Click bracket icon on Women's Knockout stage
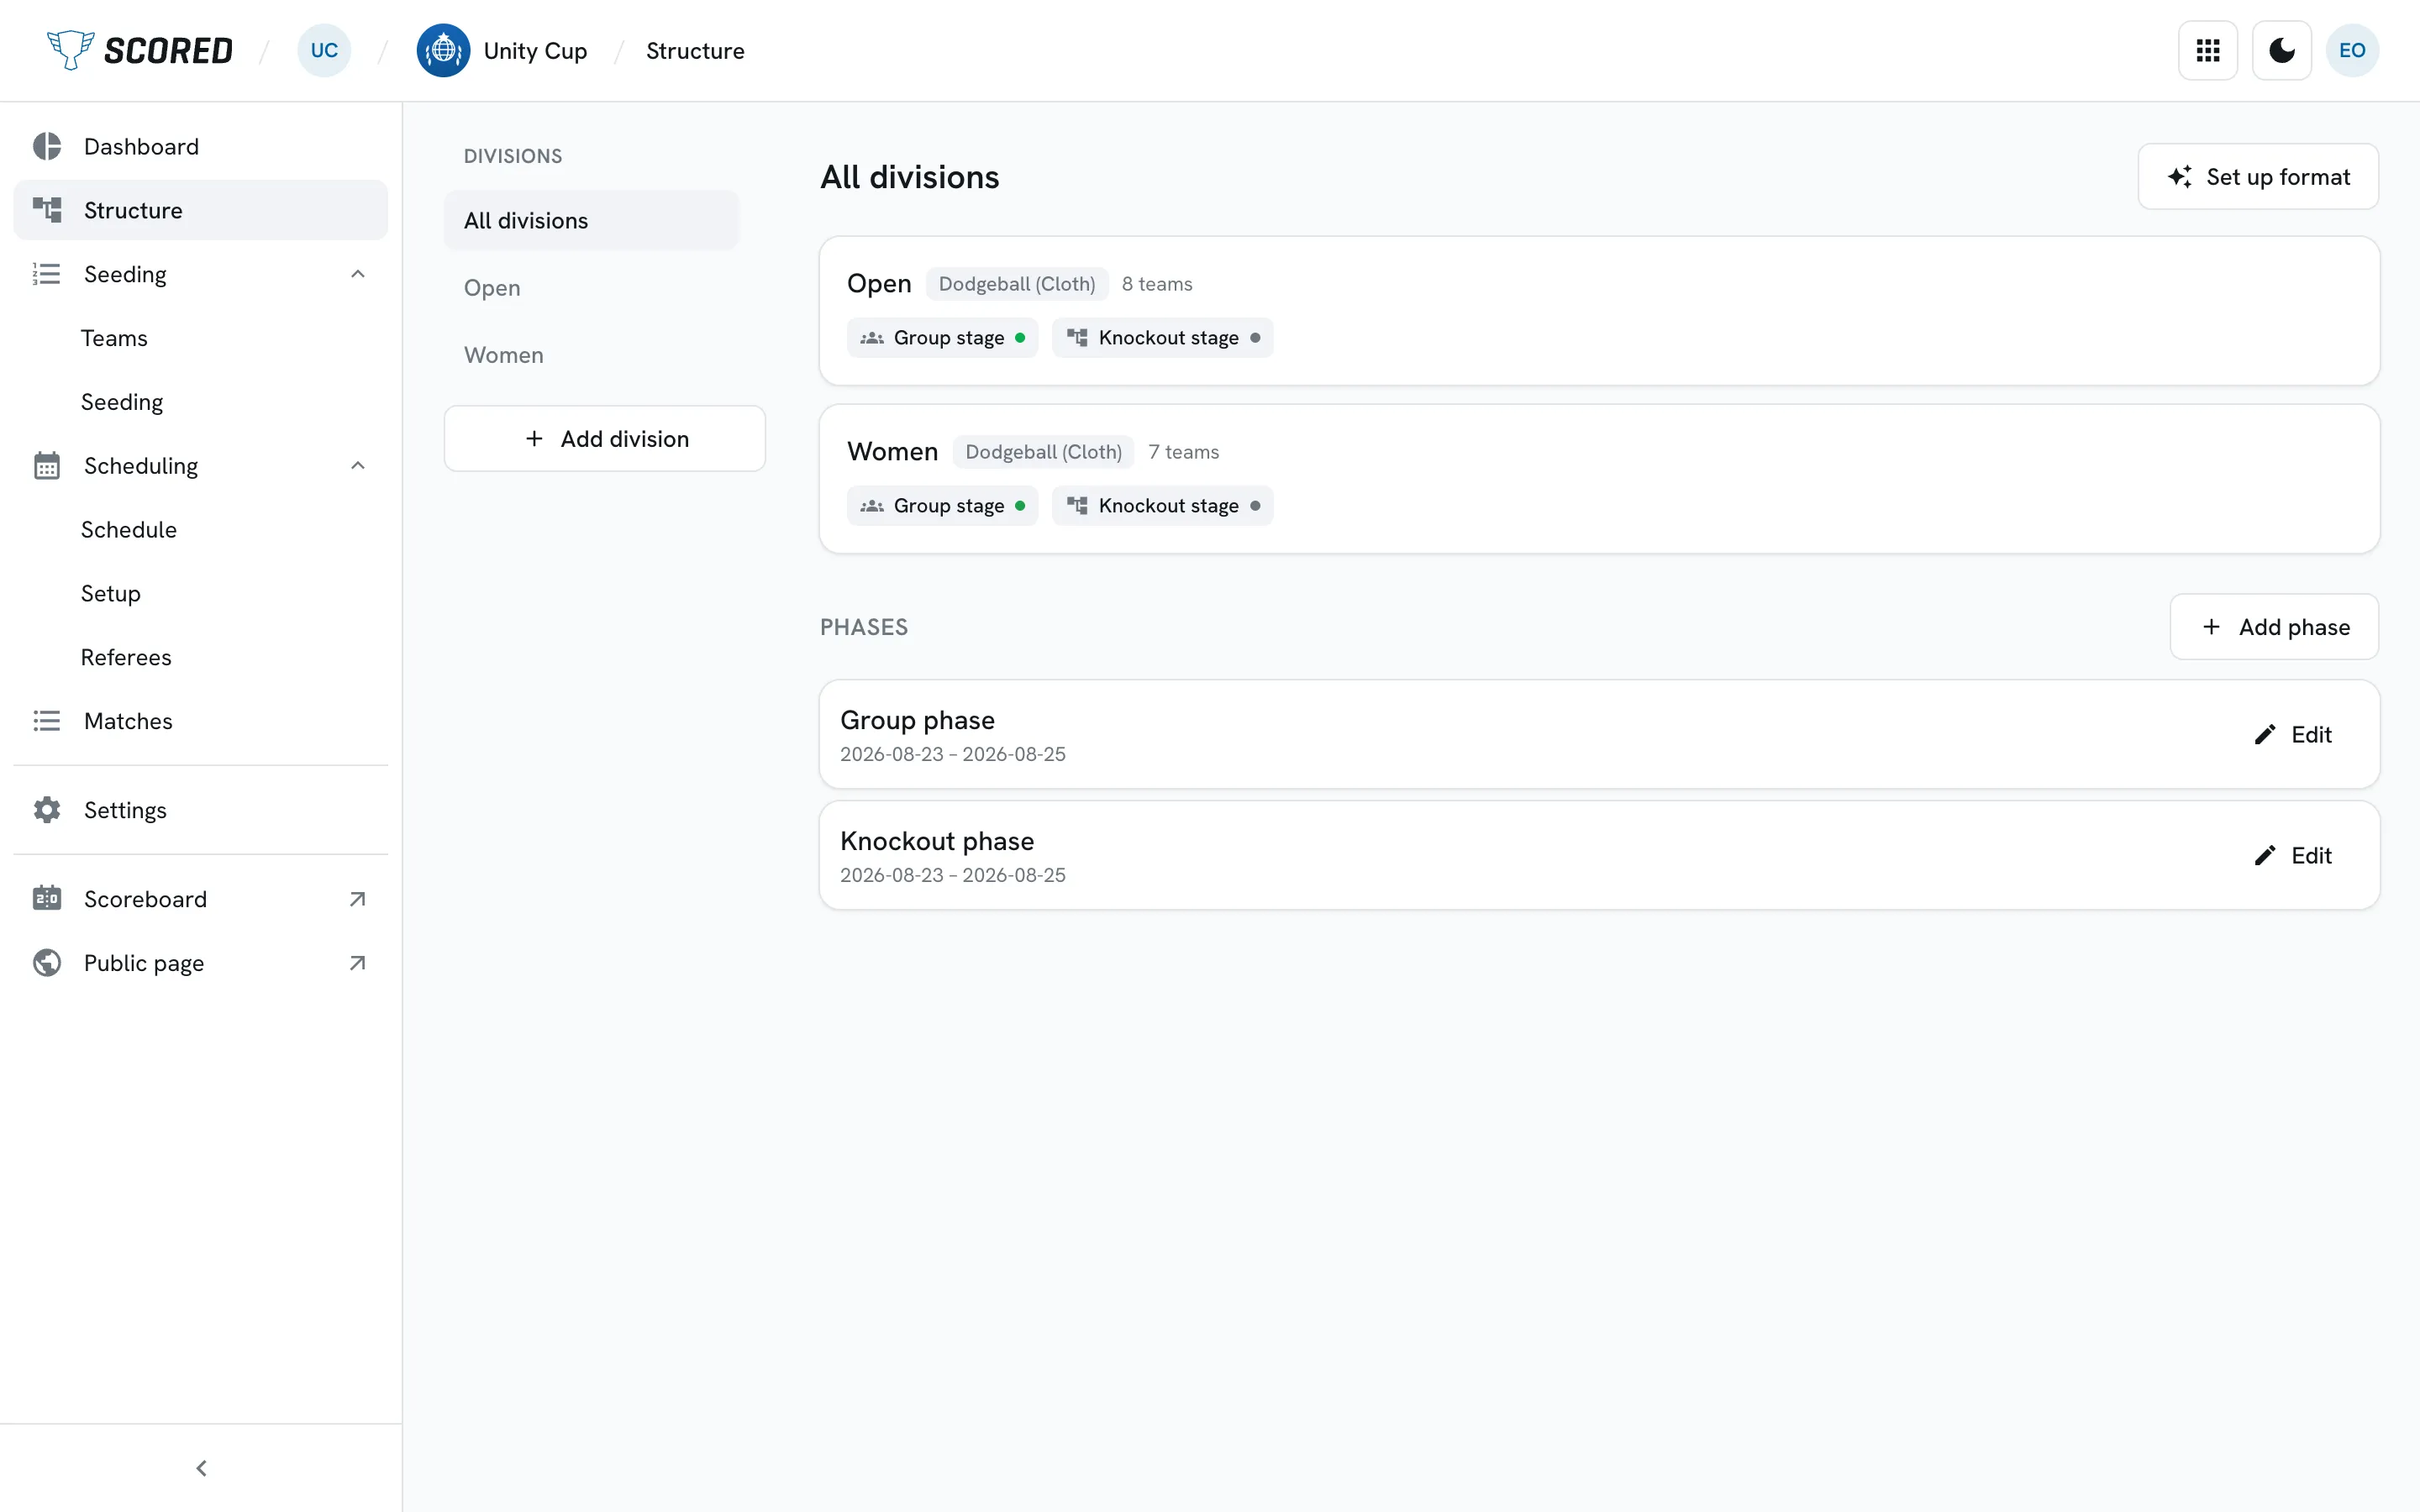The height and width of the screenshot is (1512, 2420). (x=1077, y=506)
